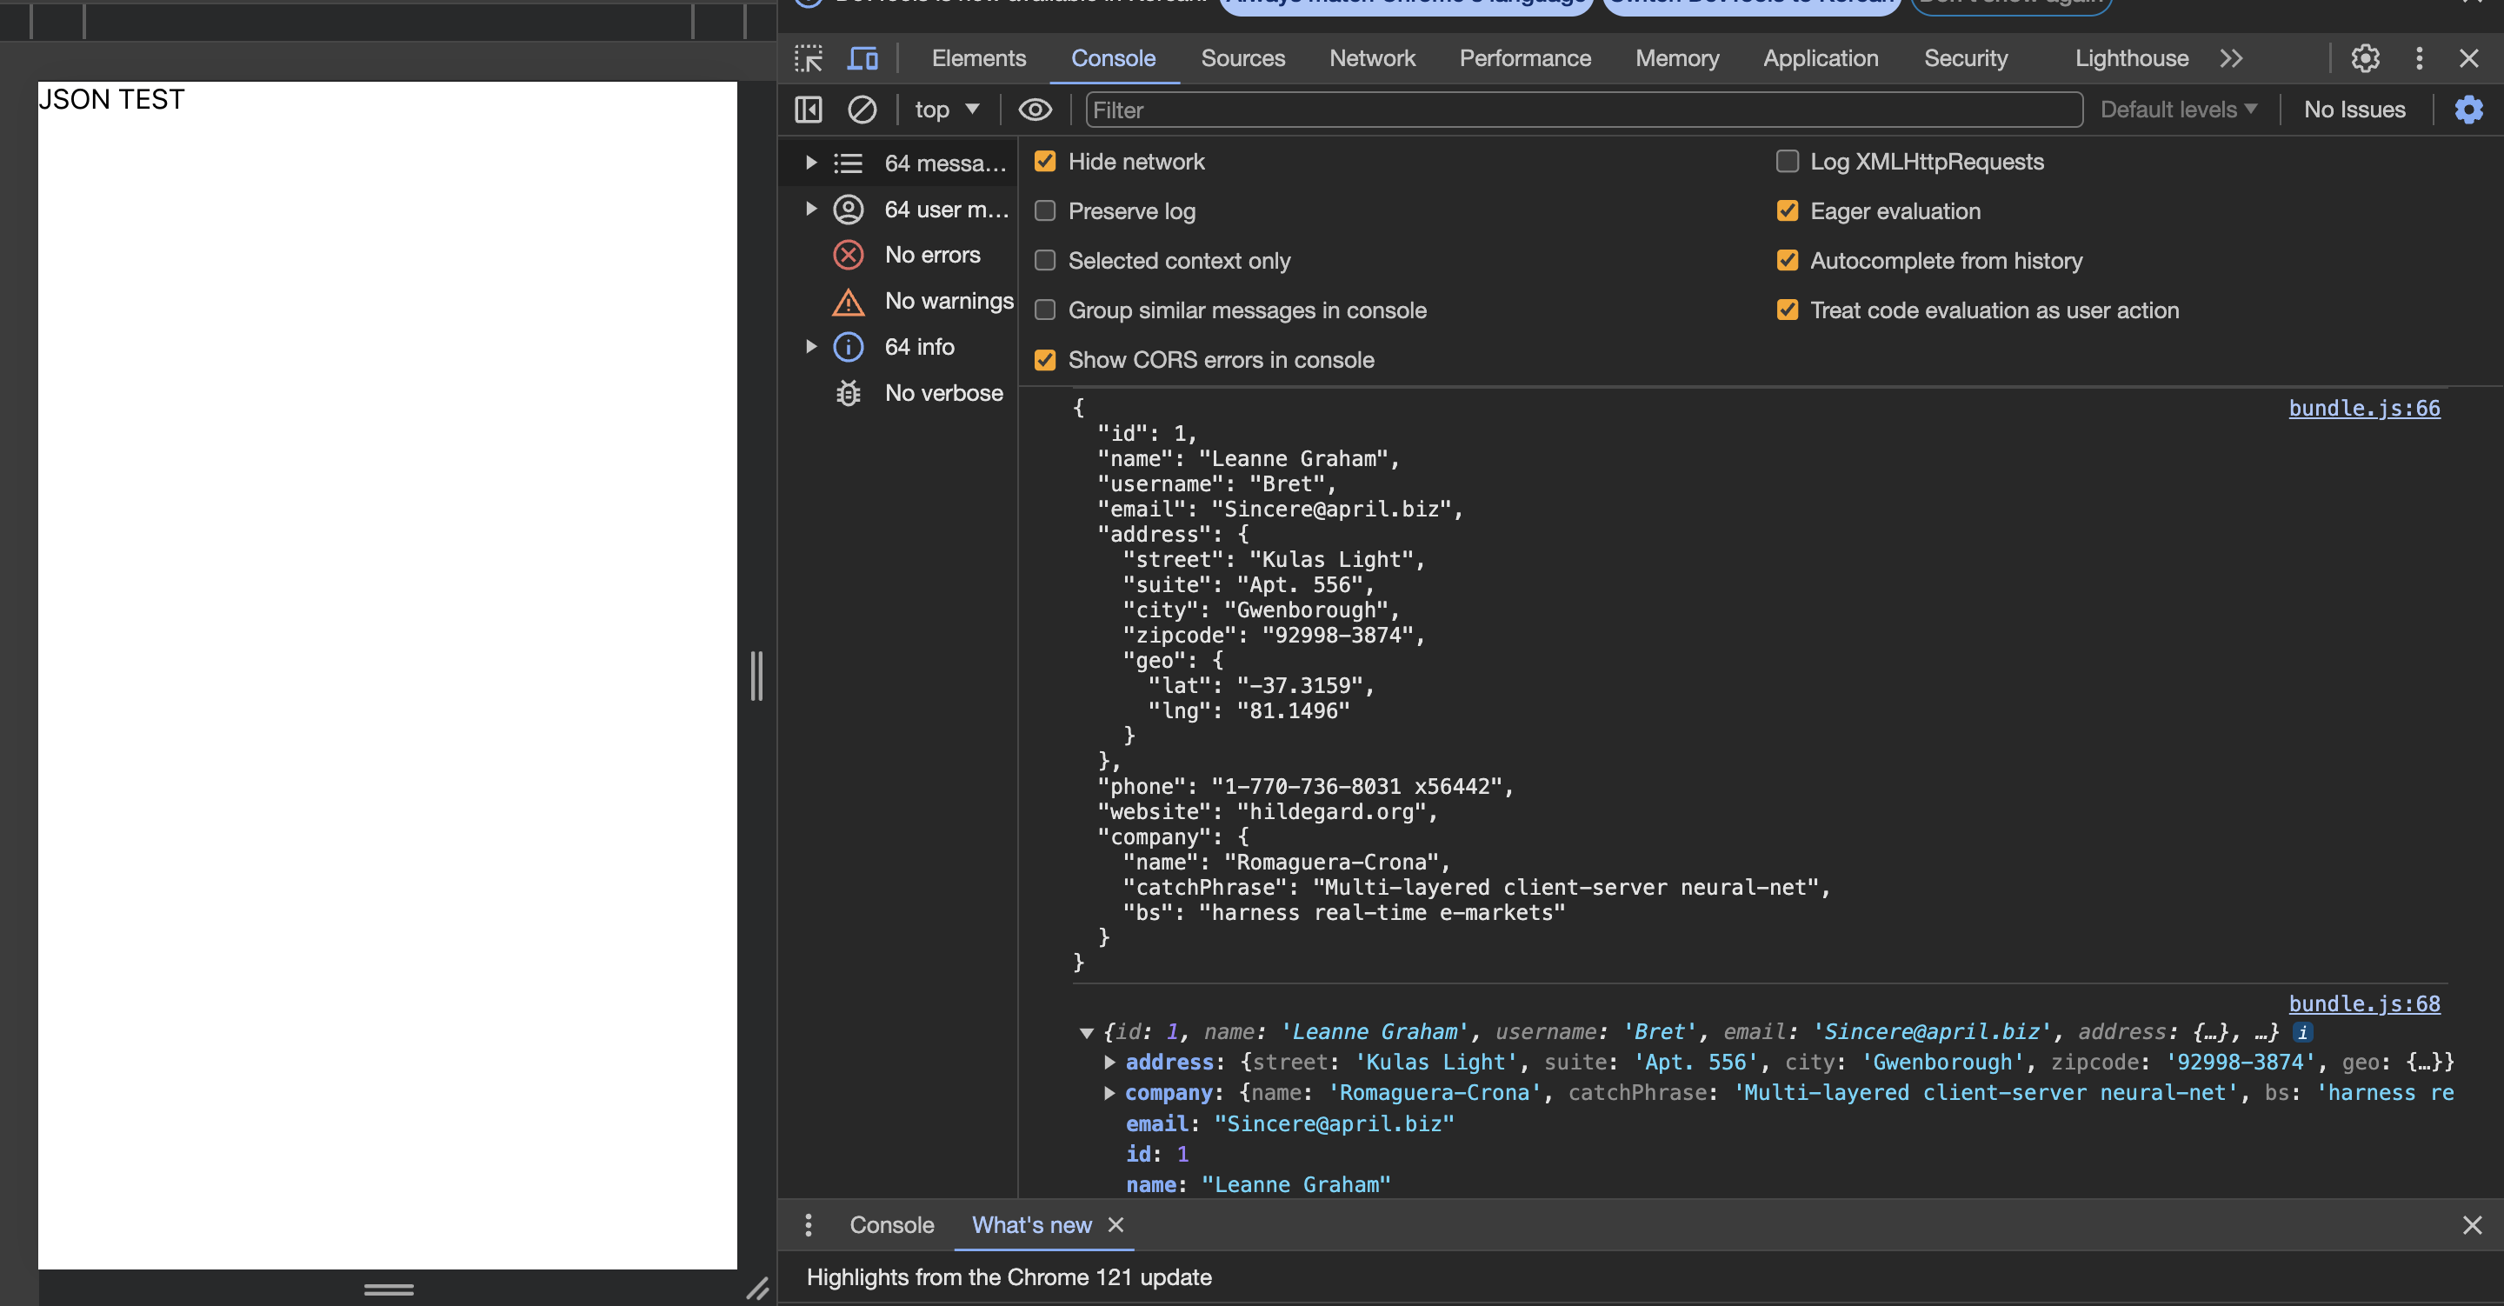The height and width of the screenshot is (1306, 2504).
Task: Create live expression with eye icon
Action: click(x=1035, y=110)
